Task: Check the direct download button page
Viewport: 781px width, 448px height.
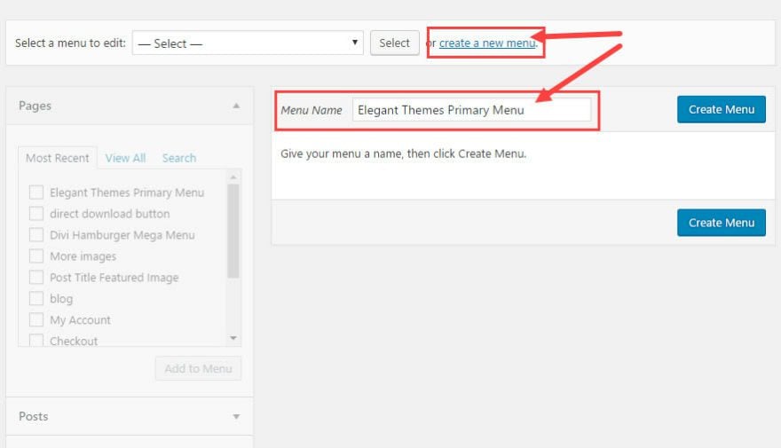Action: click(x=36, y=214)
